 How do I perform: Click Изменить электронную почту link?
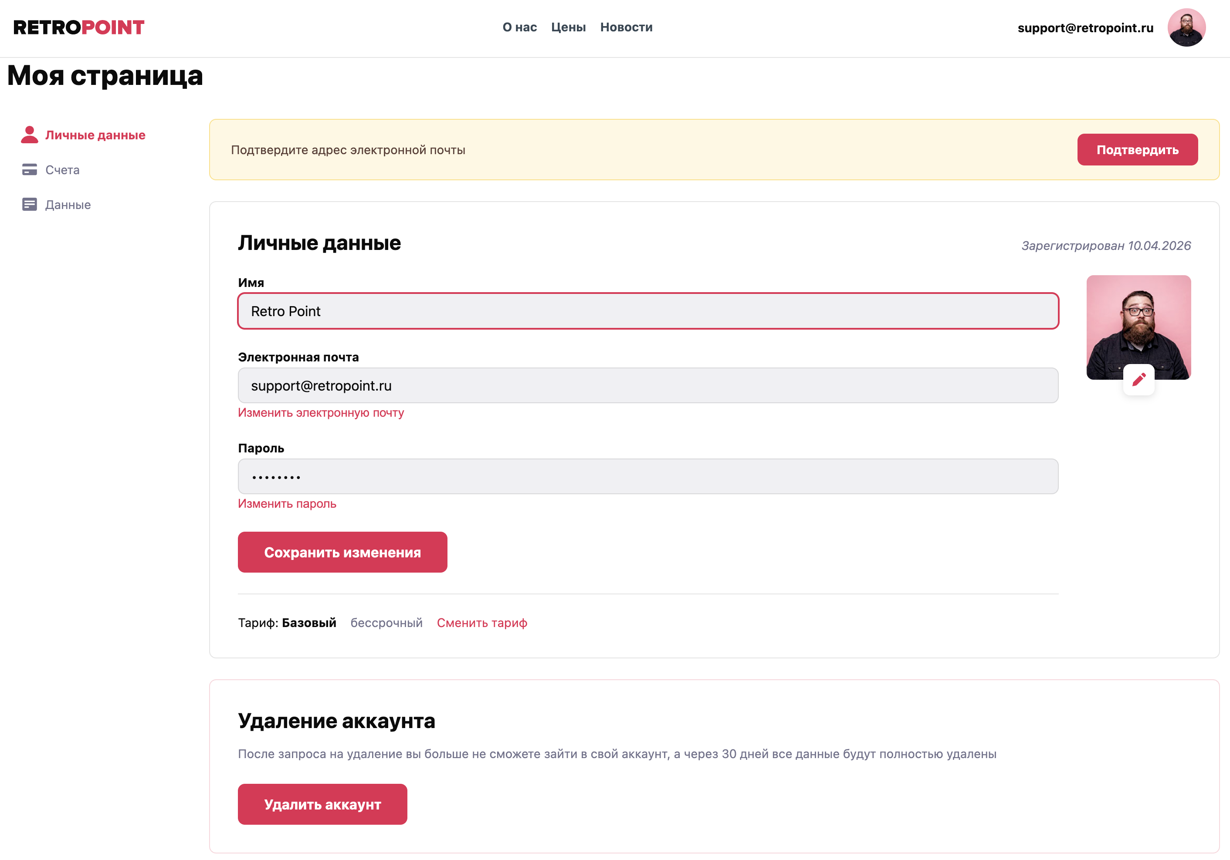click(321, 412)
